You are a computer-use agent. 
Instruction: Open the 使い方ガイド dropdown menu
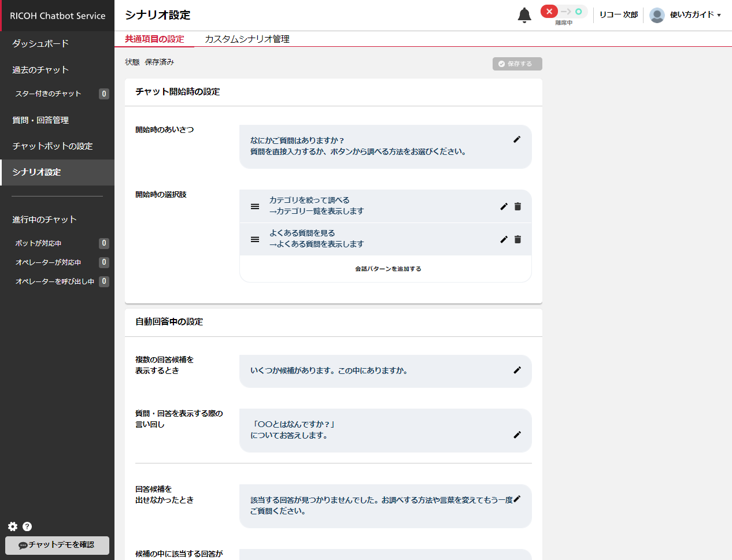click(694, 15)
